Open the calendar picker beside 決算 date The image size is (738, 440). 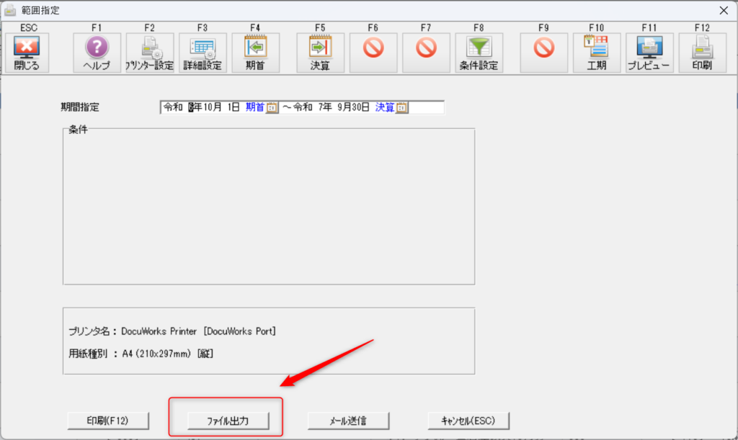(x=402, y=107)
